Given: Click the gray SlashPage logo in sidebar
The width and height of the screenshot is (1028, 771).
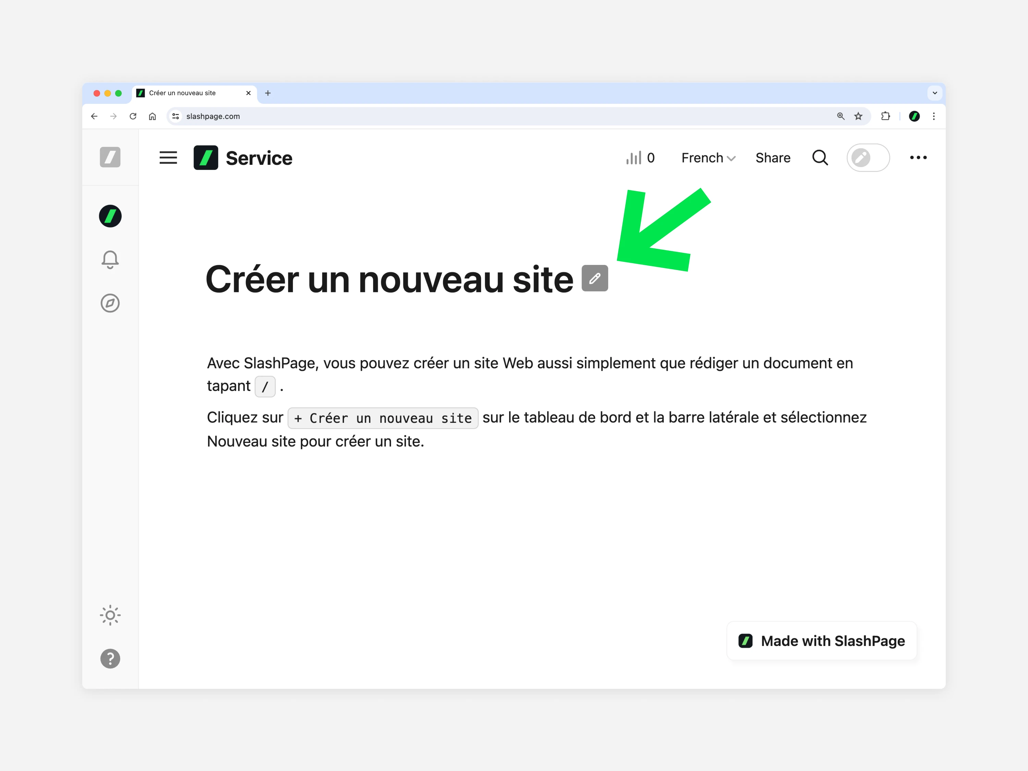Looking at the screenshot, I should coord(110,157).
